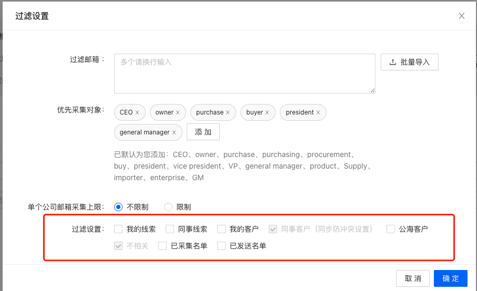Check the 已采集名单 checkbox
The height and width of the screenshot is (291, 477).
[x=163, y=246]
